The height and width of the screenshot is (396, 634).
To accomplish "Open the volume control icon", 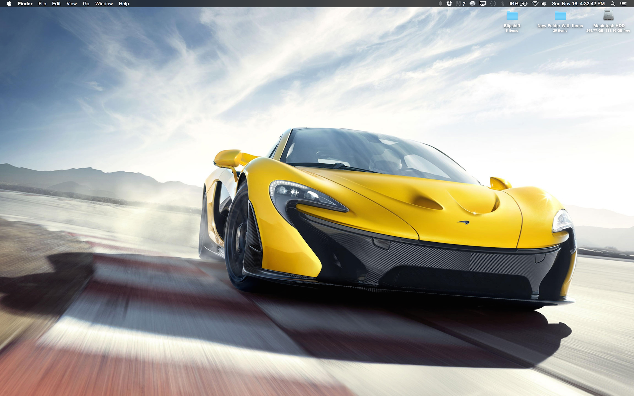I will (x=544, y=4).
